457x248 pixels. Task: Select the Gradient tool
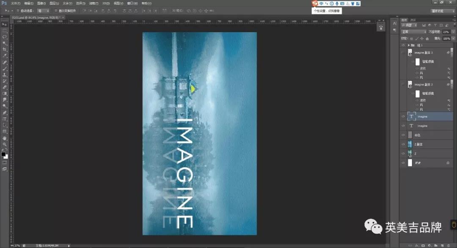click(x=4, y=94)
